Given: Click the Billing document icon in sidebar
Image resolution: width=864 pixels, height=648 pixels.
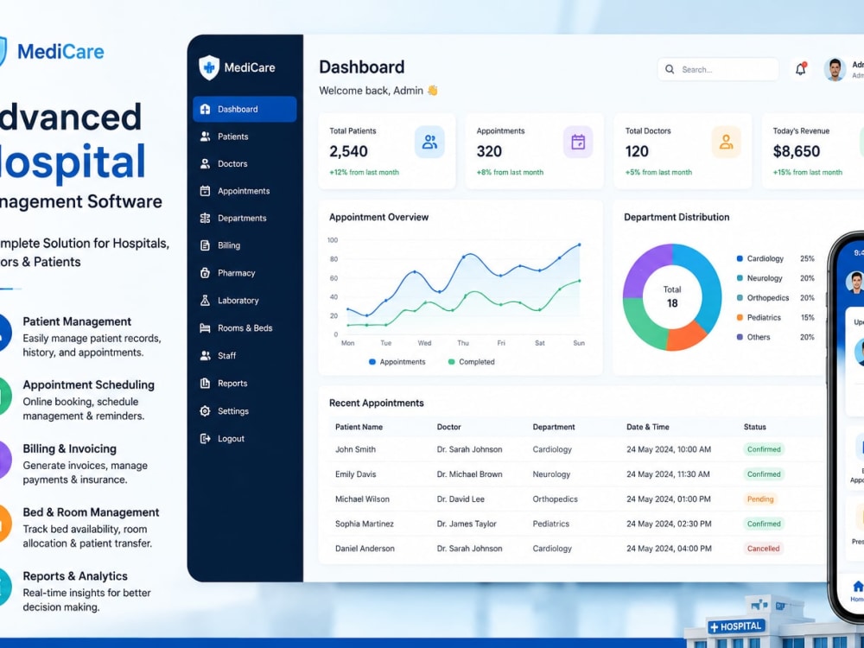Looking at the screenshot, I should (205, 245).
